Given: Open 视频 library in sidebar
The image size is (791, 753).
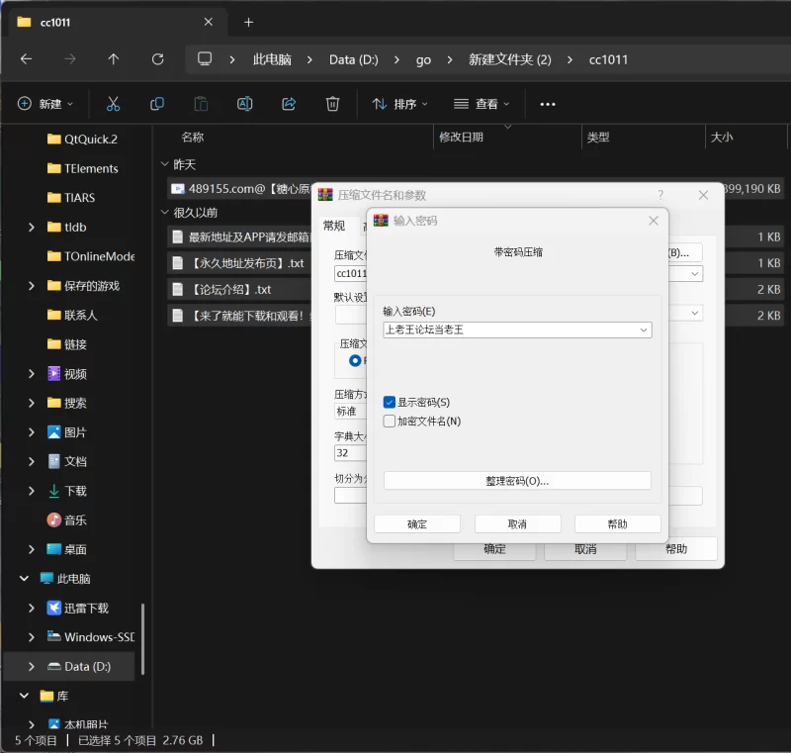Looking at the screenshot, I should (x=67, y=374).
